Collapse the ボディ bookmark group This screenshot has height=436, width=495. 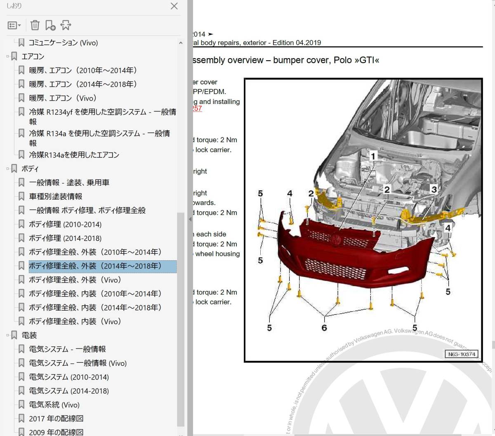pos(7,169)
